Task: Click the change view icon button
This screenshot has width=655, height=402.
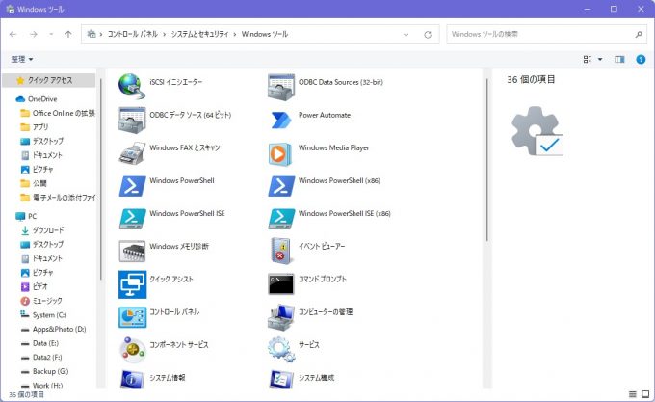Action: [x=588, y=60]
